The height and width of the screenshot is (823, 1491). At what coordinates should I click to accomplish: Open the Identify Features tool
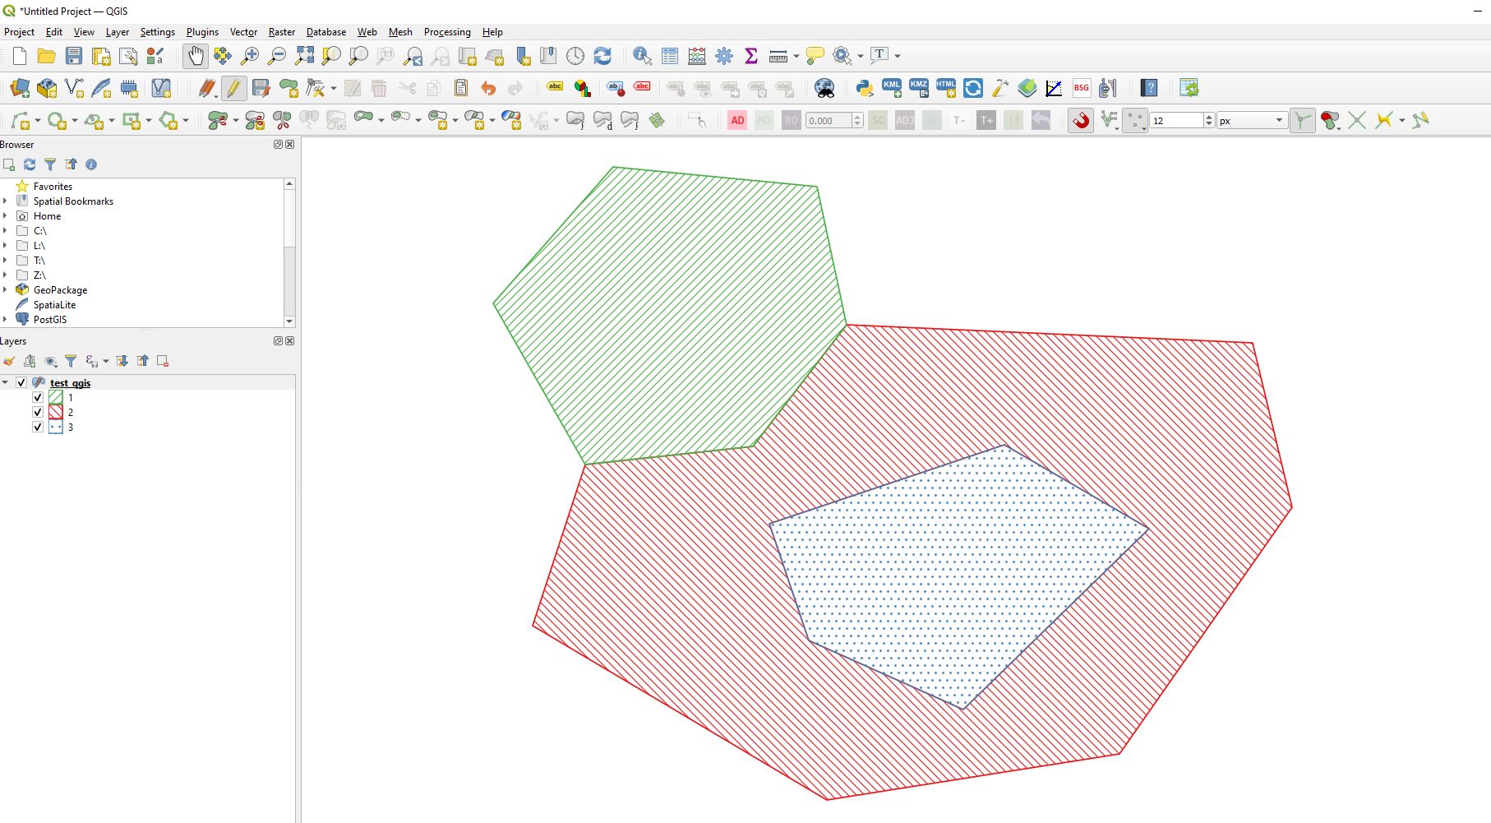[x=639, y=55]
